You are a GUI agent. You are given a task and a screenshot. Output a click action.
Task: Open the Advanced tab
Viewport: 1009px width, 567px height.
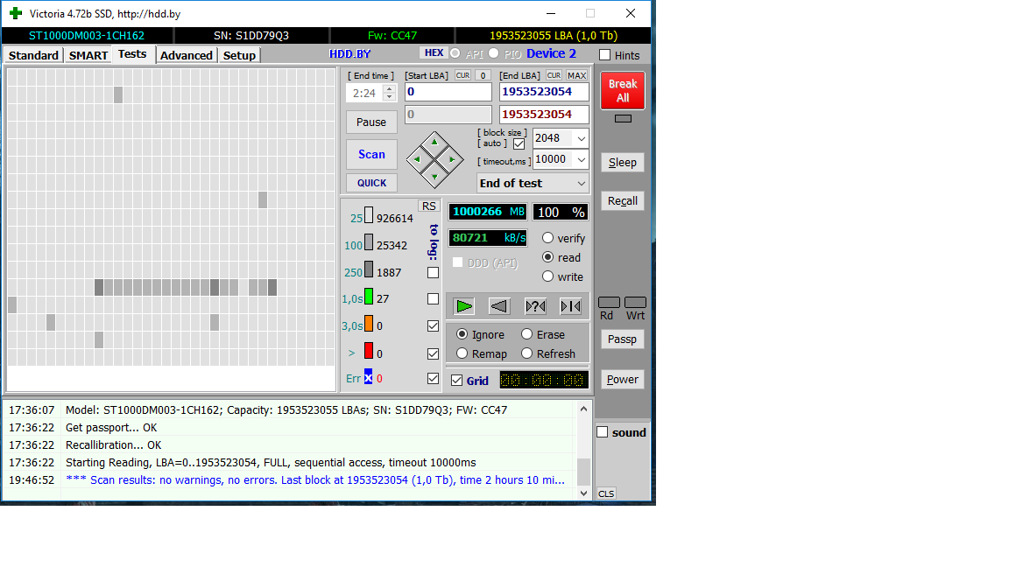pos(186,55)
